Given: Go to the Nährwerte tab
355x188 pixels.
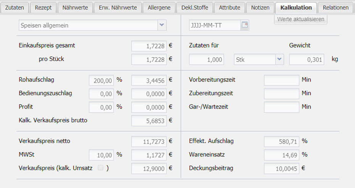Looking at the screenshot, I should 75,8.
